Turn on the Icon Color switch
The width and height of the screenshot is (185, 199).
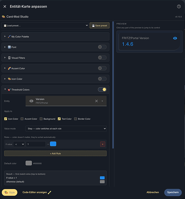102,79
